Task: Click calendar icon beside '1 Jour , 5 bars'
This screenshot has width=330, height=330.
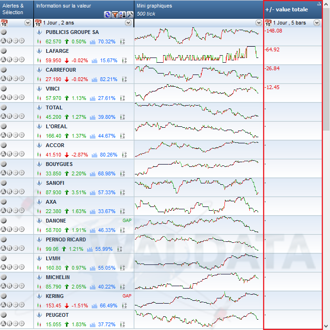Action: (268, 23)
